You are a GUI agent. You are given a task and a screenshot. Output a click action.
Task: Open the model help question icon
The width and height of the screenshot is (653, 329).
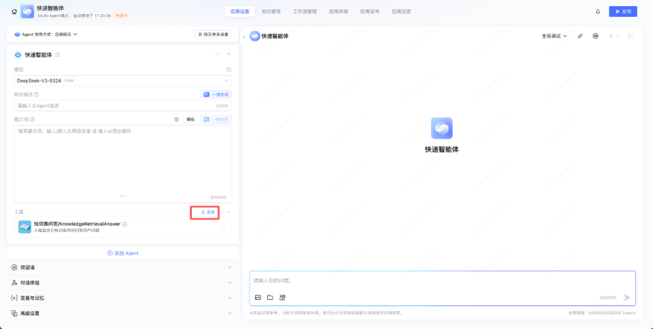point(229,70)
